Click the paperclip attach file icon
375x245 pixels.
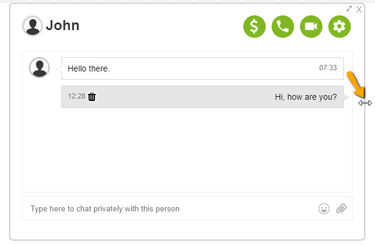tap(341, 208)
